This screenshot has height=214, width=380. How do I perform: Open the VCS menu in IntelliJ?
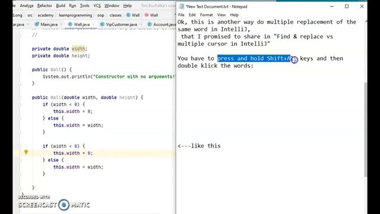tap(97, 5)
